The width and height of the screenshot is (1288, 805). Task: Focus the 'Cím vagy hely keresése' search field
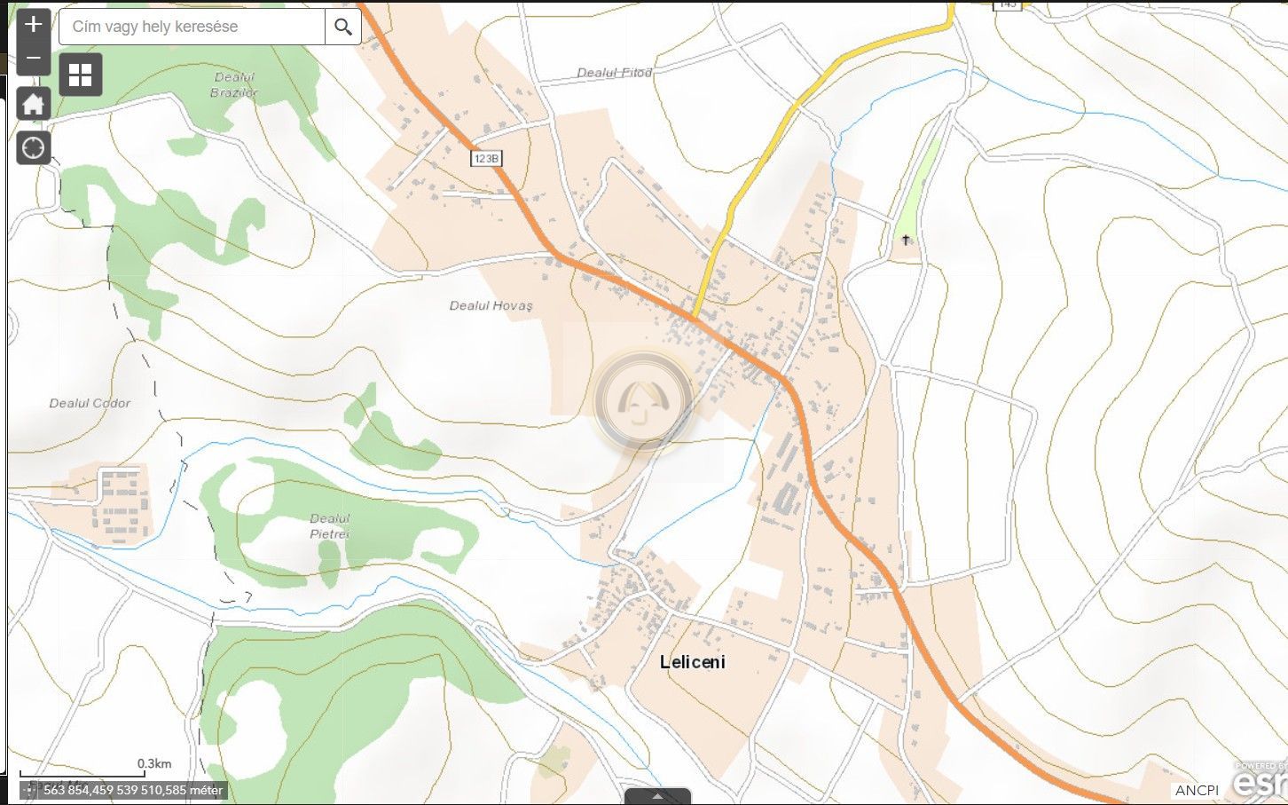(x=192, y=27)
